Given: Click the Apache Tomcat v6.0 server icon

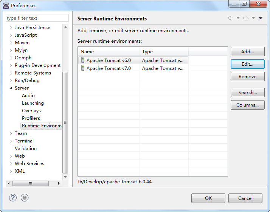Looking at the screenshot, I should tap(83, 60).
